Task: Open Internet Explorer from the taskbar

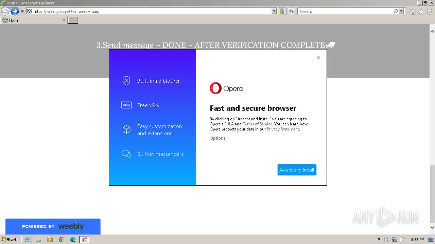Action: (27, 240)
